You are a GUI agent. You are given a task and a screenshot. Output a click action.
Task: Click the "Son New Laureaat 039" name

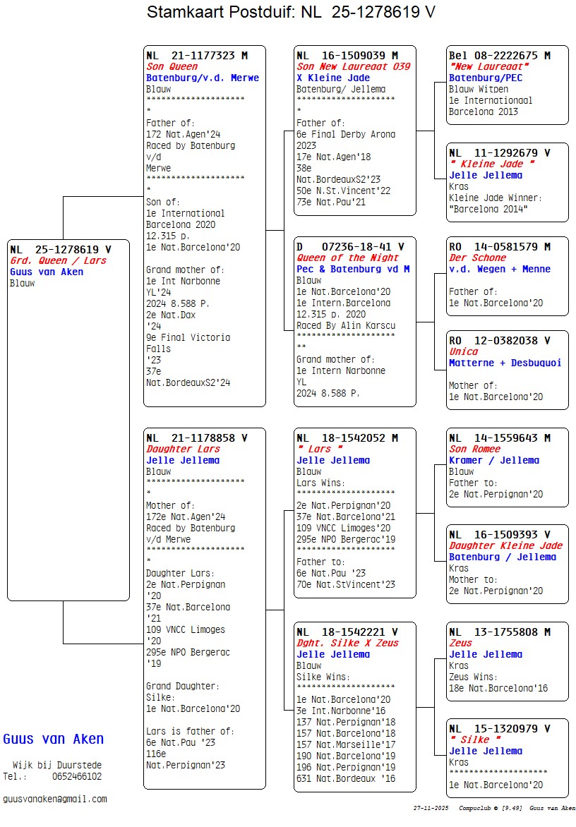354,67
